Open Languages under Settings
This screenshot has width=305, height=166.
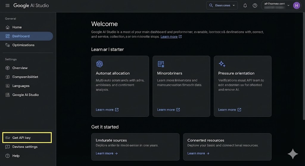(21, 86)
